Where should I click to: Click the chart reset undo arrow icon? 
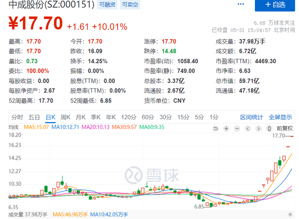(215, 129)
